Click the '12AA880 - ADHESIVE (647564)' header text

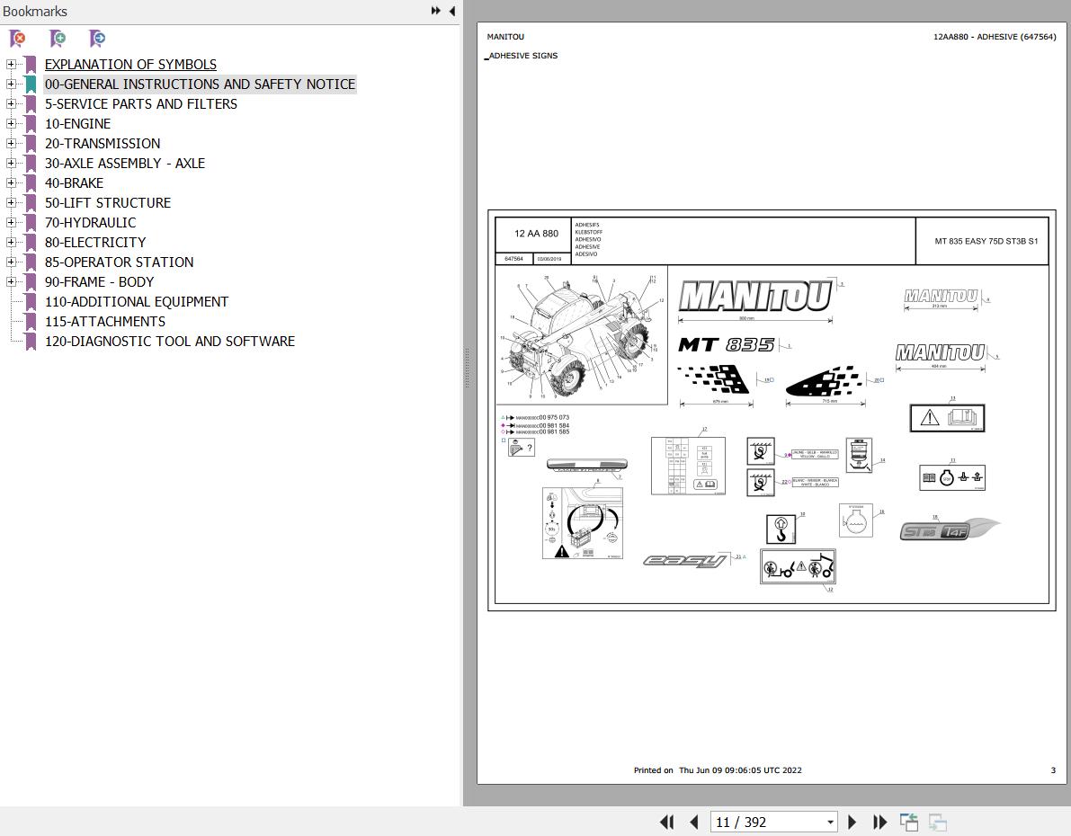click(995, 37)
